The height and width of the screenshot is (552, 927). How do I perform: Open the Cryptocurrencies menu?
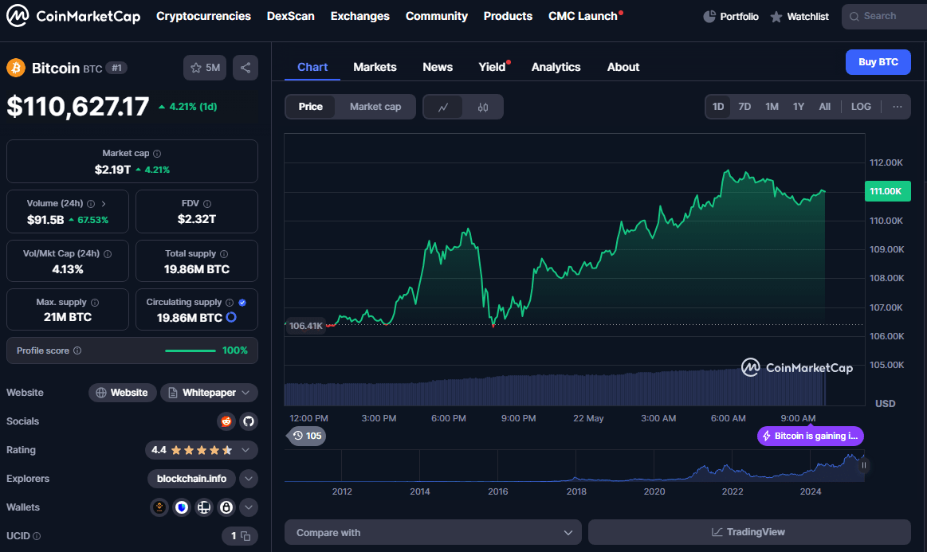[203, 17]
